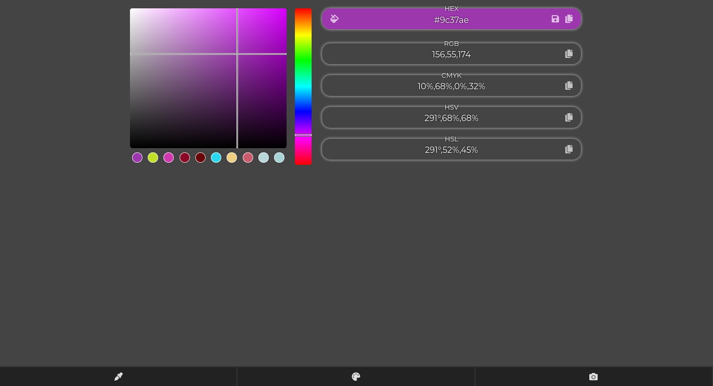Click the RGB value field showing 156,55,174
Image resolution: width=713 pixels, height=386 pixels.
[x=451, y=54]
